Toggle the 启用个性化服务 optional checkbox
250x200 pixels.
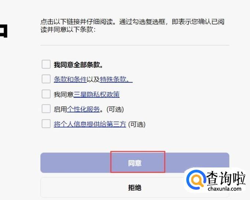pyautogui.click(x=46, y=109)
